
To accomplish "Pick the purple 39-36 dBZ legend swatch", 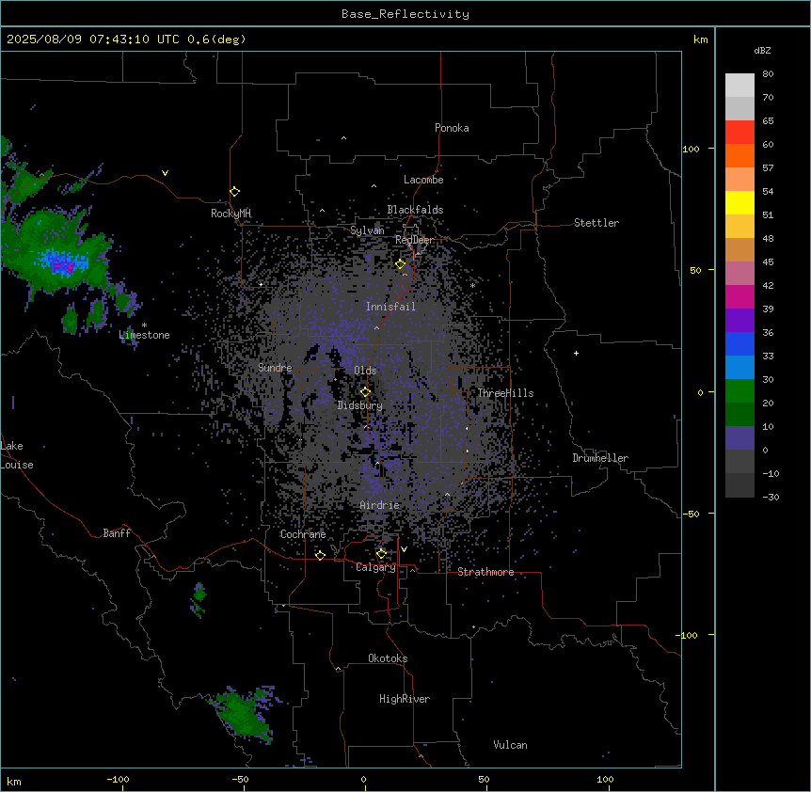I will point(739,321).
